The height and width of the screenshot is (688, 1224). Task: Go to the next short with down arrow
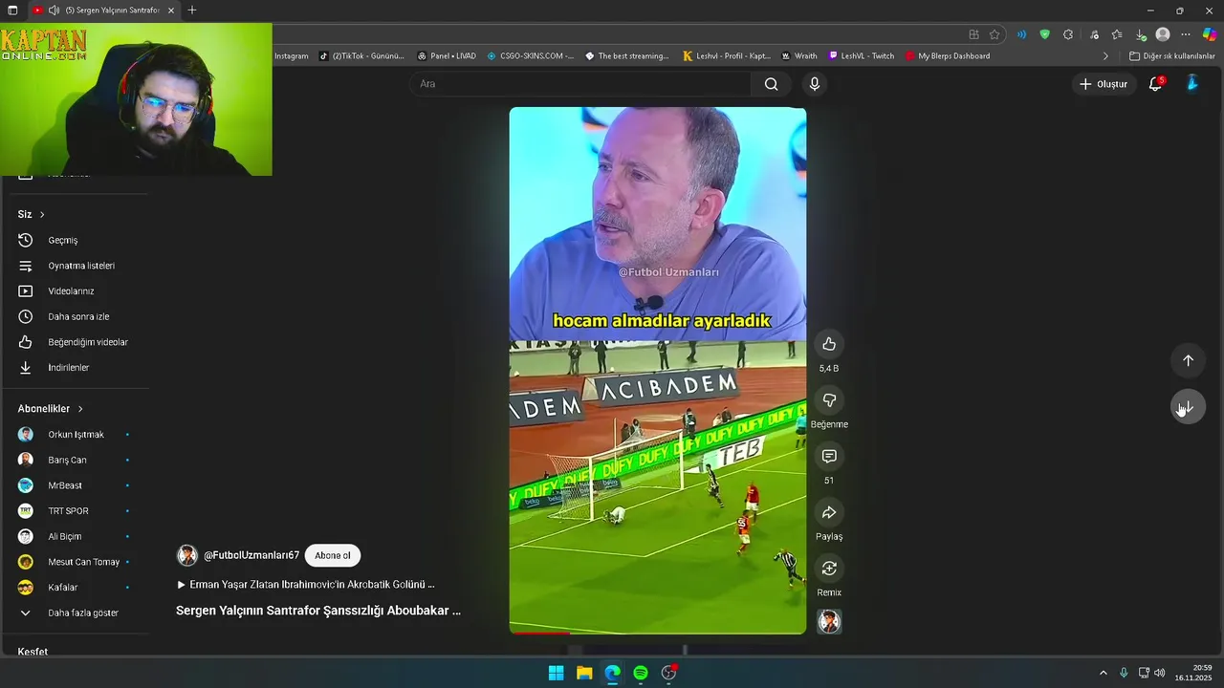pyautogui.click(x=1188, y=407)
